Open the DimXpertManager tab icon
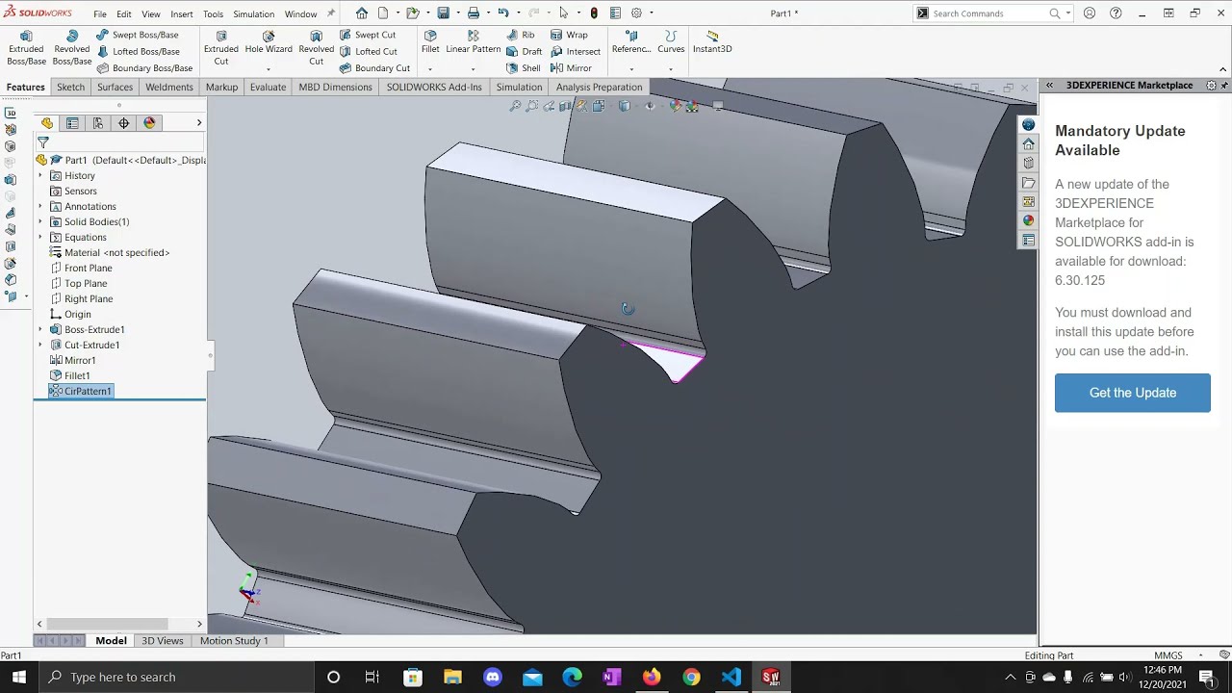 coord(123,123)
